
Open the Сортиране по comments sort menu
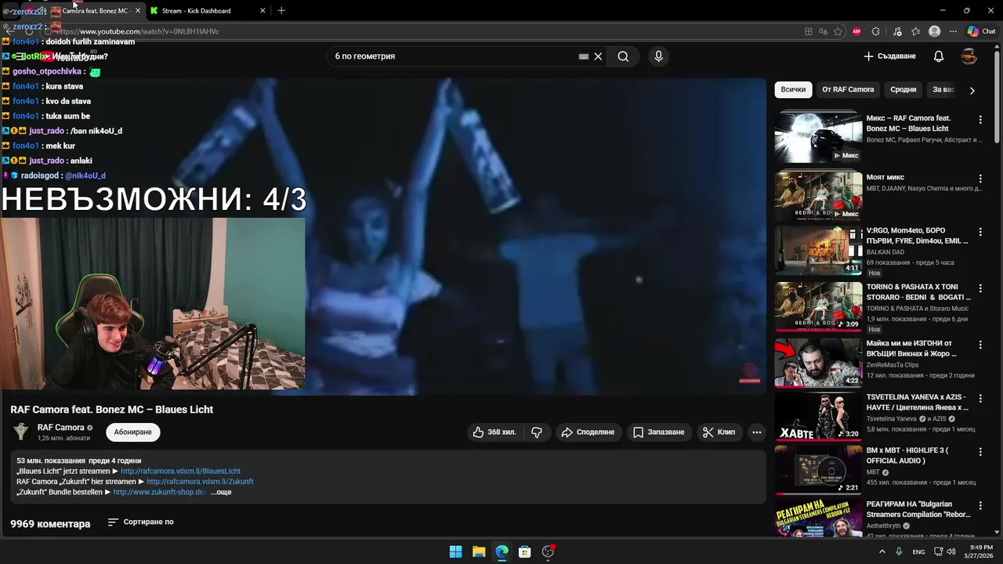click(x=140, y=522)
